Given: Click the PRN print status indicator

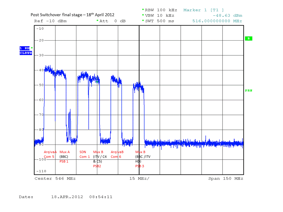Looking at the screenshot, I should pyautogui.click(x=248, y=90).
